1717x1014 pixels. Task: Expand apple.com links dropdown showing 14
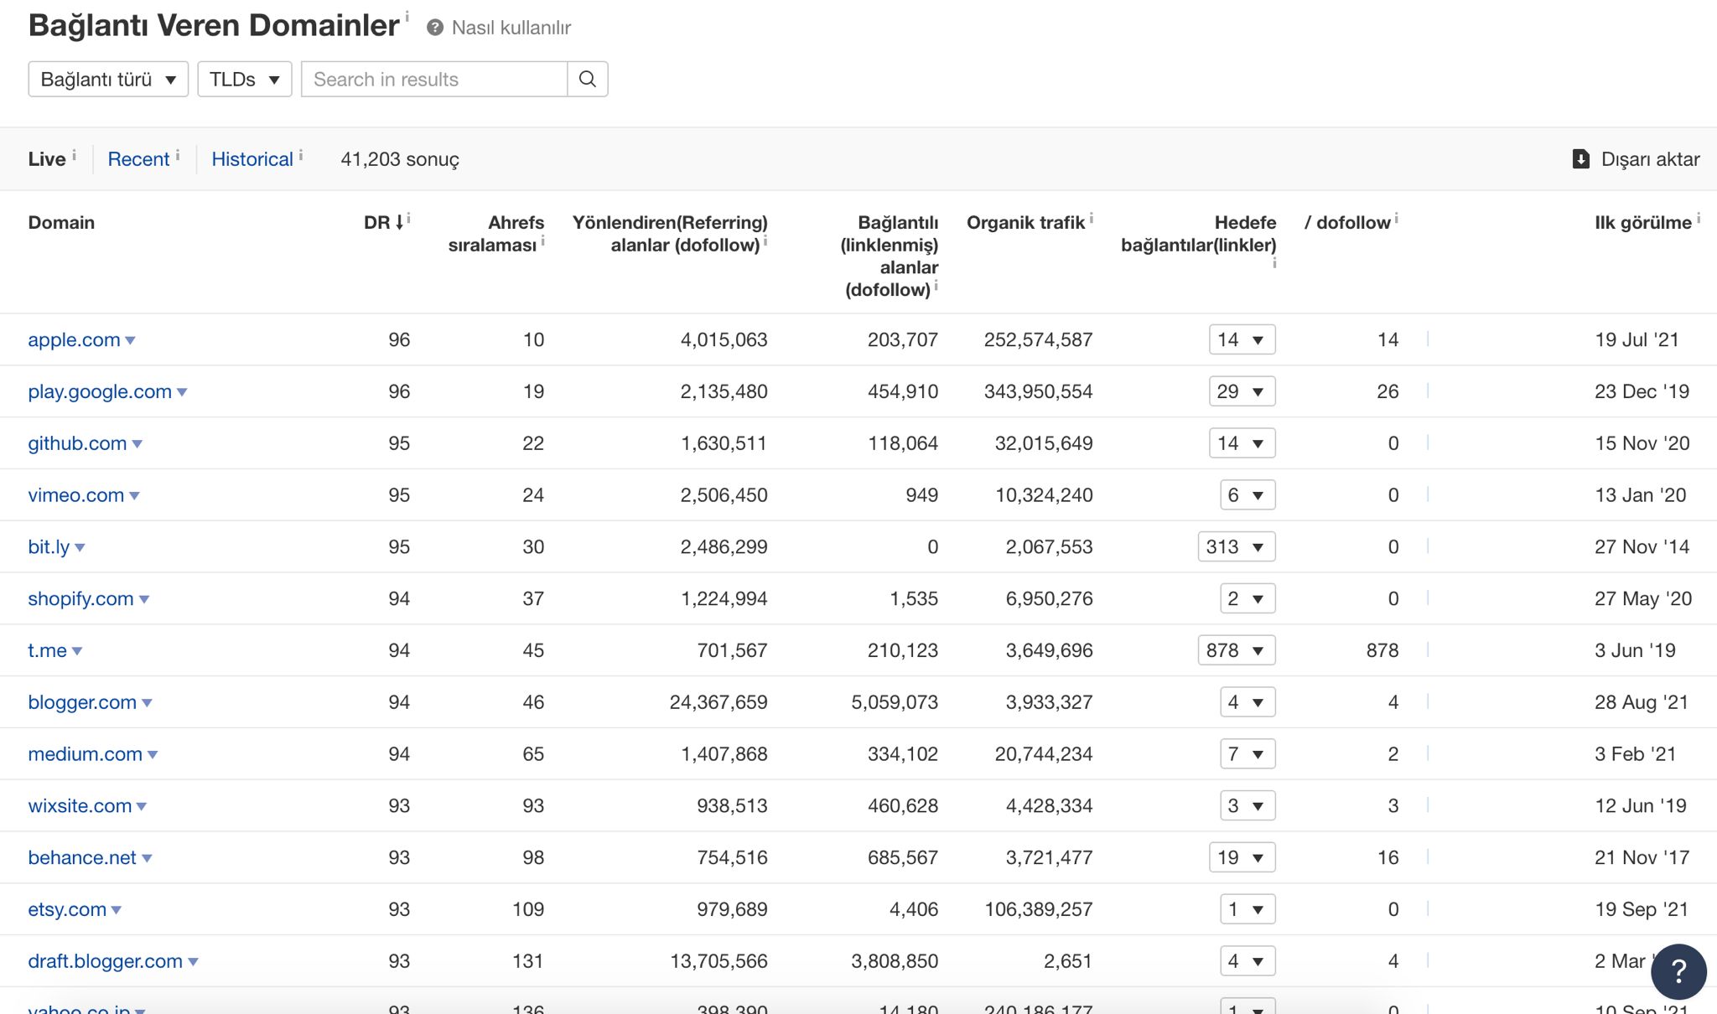(x=1242, y=339)
